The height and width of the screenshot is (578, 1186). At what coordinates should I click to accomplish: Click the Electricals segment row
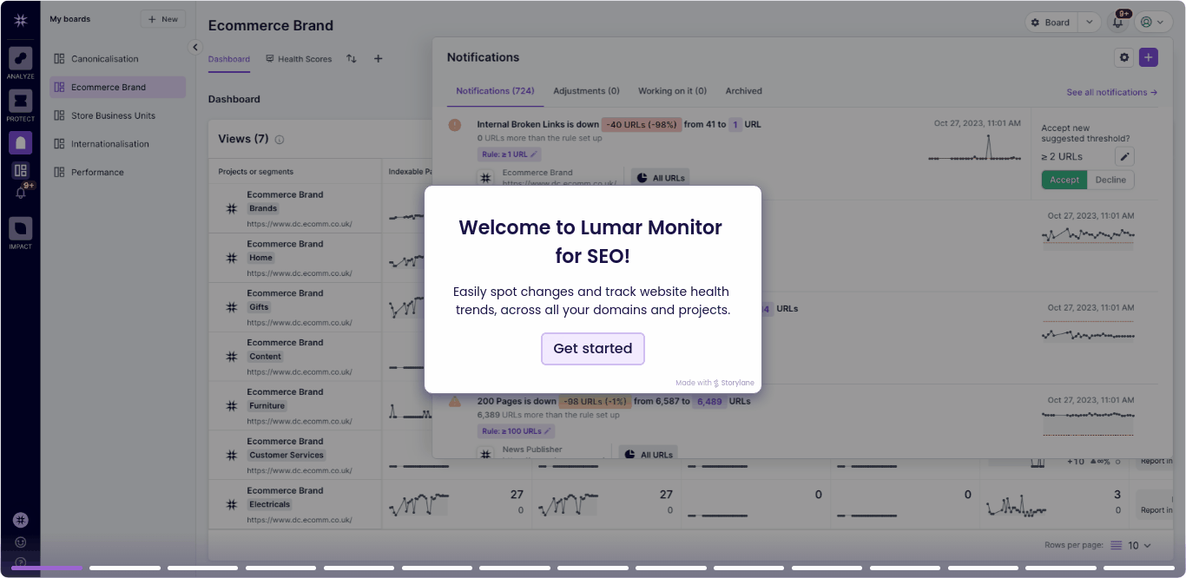(295, 504)
